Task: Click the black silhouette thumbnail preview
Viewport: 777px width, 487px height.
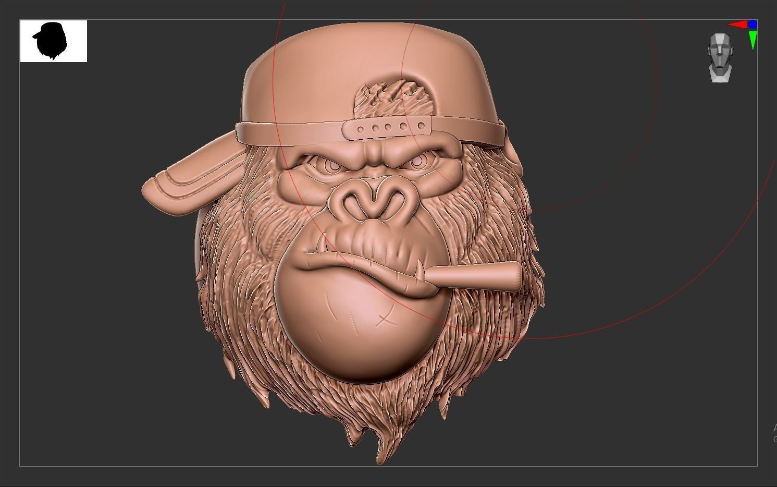Action: [x=54, y=41]
